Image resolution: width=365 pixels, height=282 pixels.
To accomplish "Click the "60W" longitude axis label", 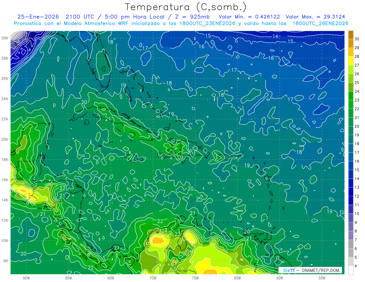I will tap(280, 278).
